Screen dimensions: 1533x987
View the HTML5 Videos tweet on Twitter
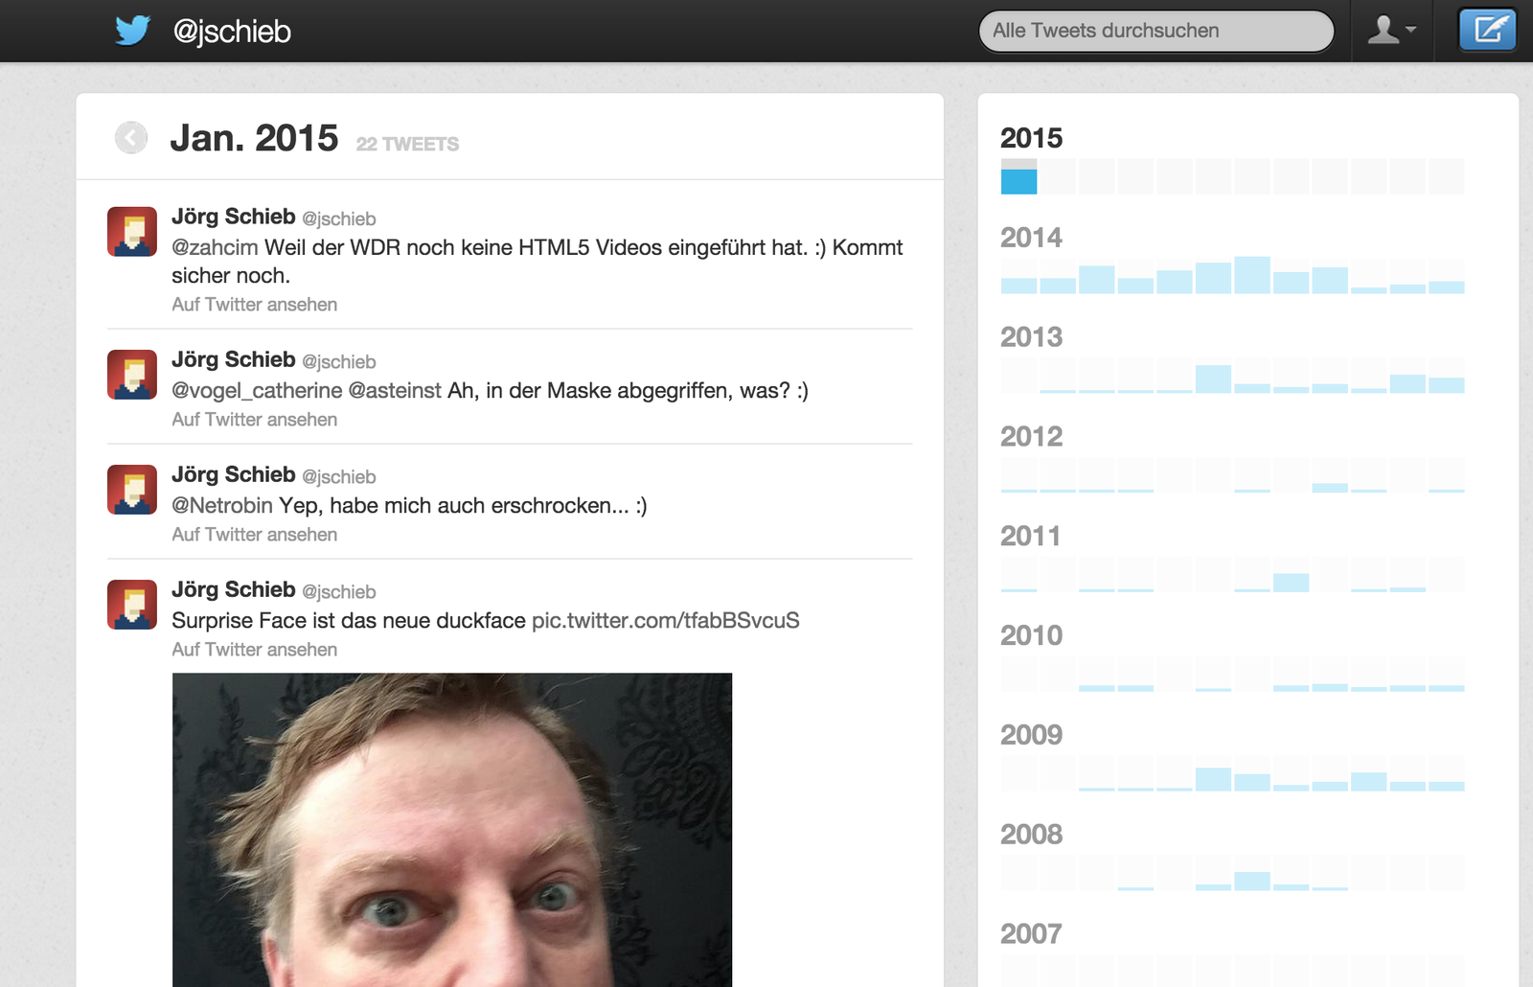tap(255, 305)
